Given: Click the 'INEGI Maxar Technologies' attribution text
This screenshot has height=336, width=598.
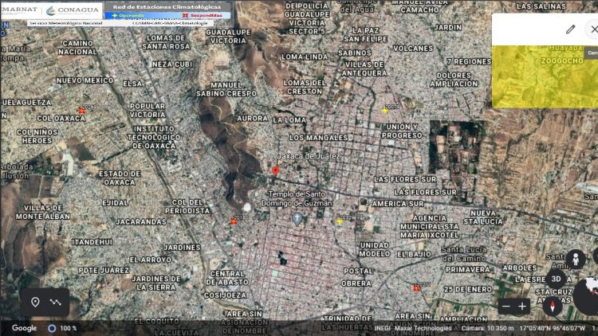Looking at the screenshot, I should (413, 328).
